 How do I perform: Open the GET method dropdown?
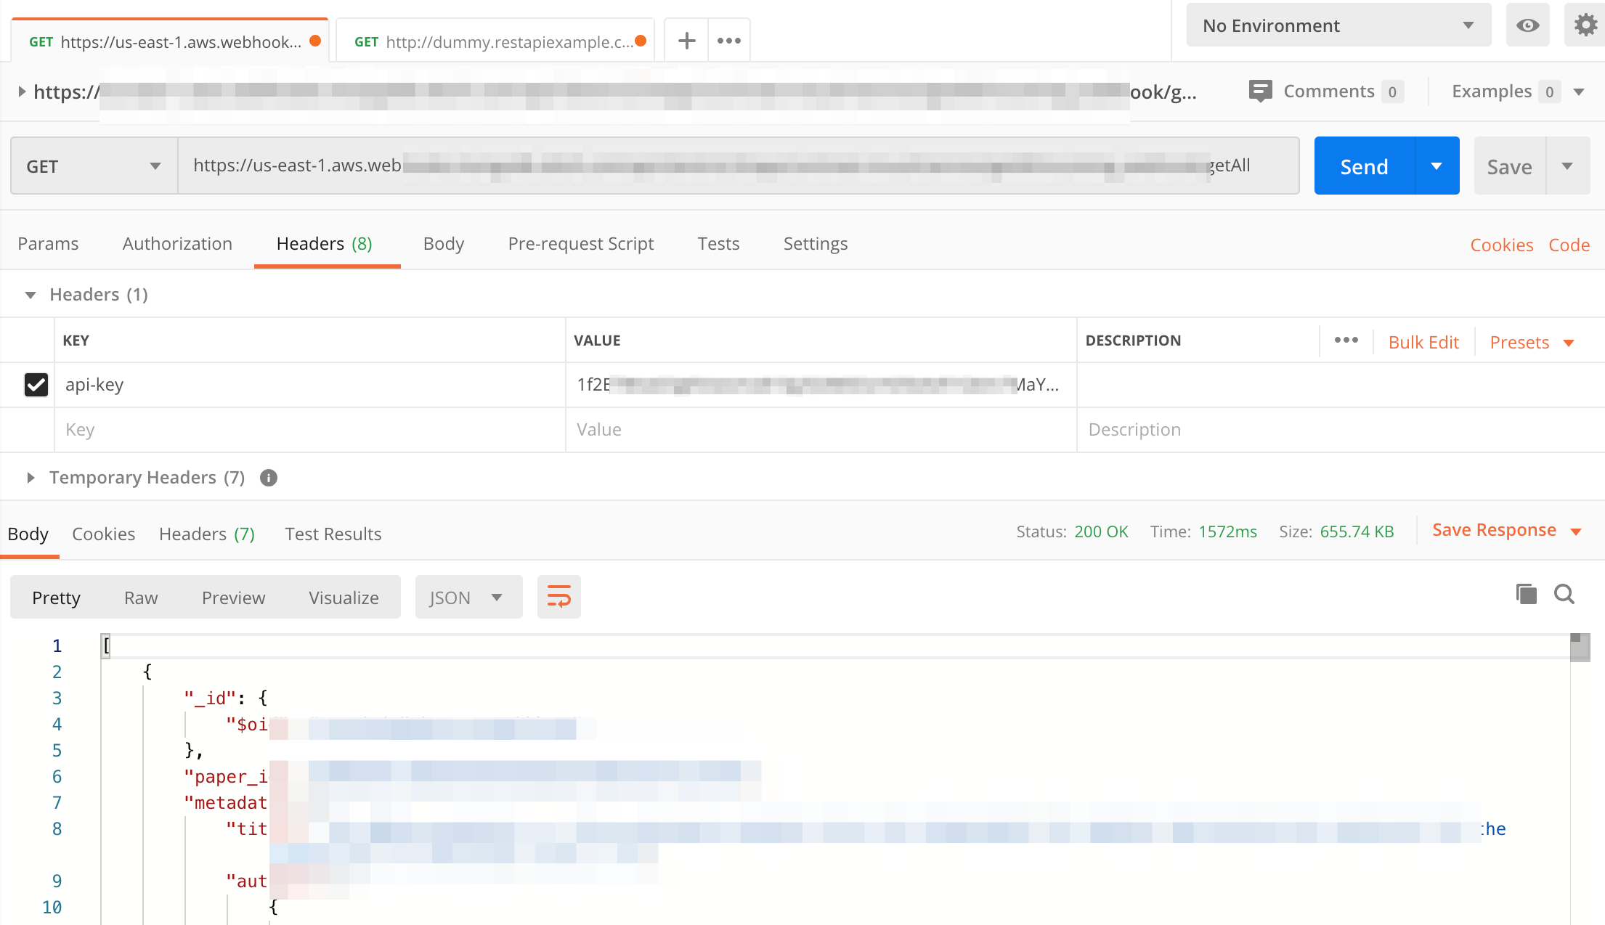pyautogui.click(x=94, y=166)
